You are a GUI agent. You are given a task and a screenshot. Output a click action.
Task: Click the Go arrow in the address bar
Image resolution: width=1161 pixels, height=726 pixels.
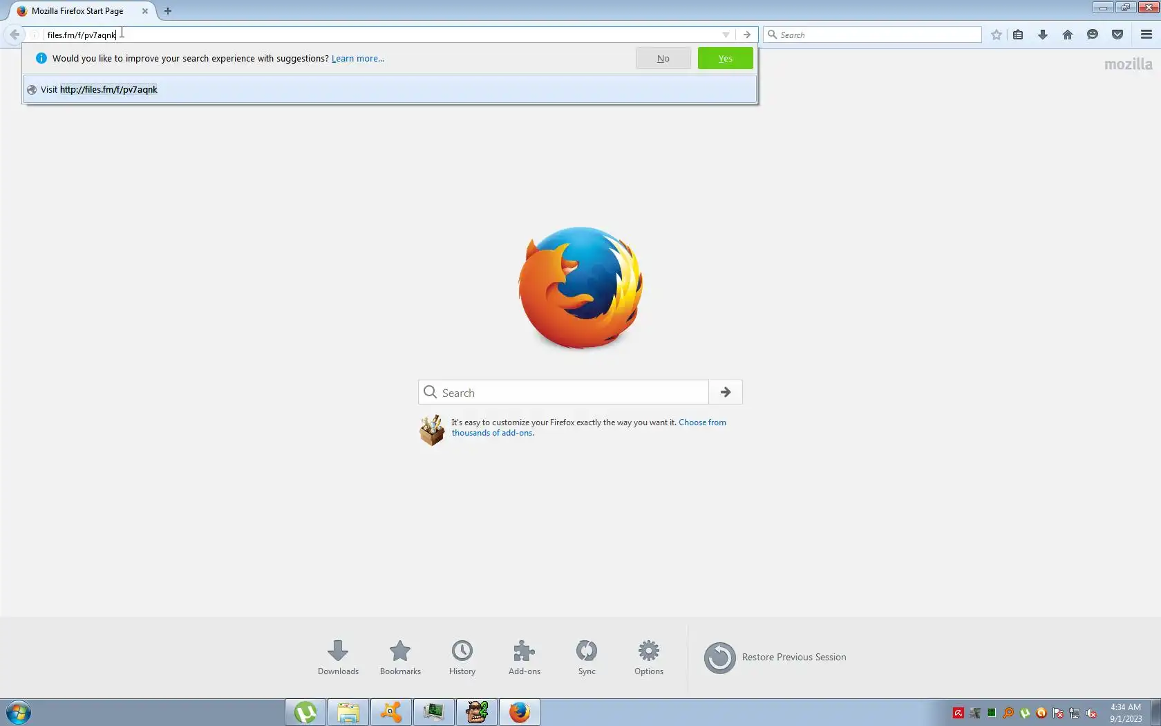pos(747,35)
